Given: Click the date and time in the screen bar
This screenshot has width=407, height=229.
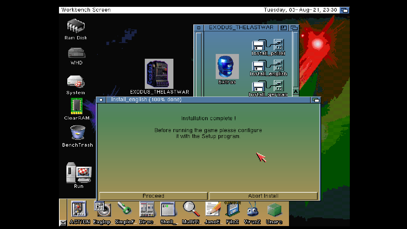Looking at the screenshot, I should pyautogui.click(x=300, y=10).
